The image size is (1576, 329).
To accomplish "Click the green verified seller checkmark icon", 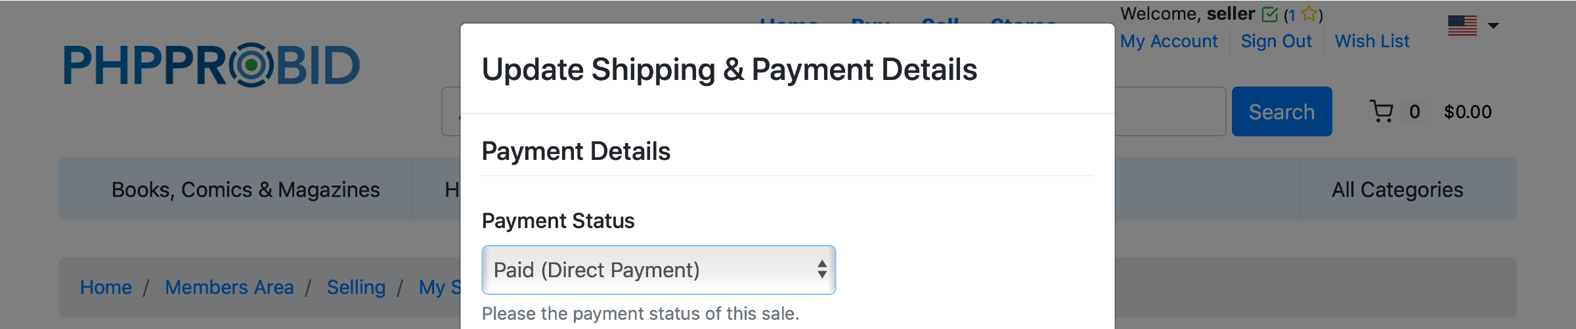I will tap(1270, 14).
